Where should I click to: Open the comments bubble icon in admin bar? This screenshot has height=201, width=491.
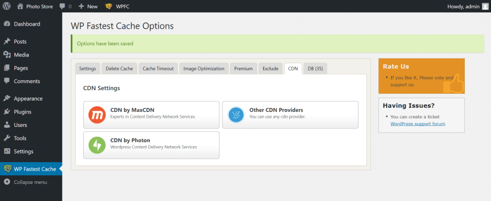(62, 6)
